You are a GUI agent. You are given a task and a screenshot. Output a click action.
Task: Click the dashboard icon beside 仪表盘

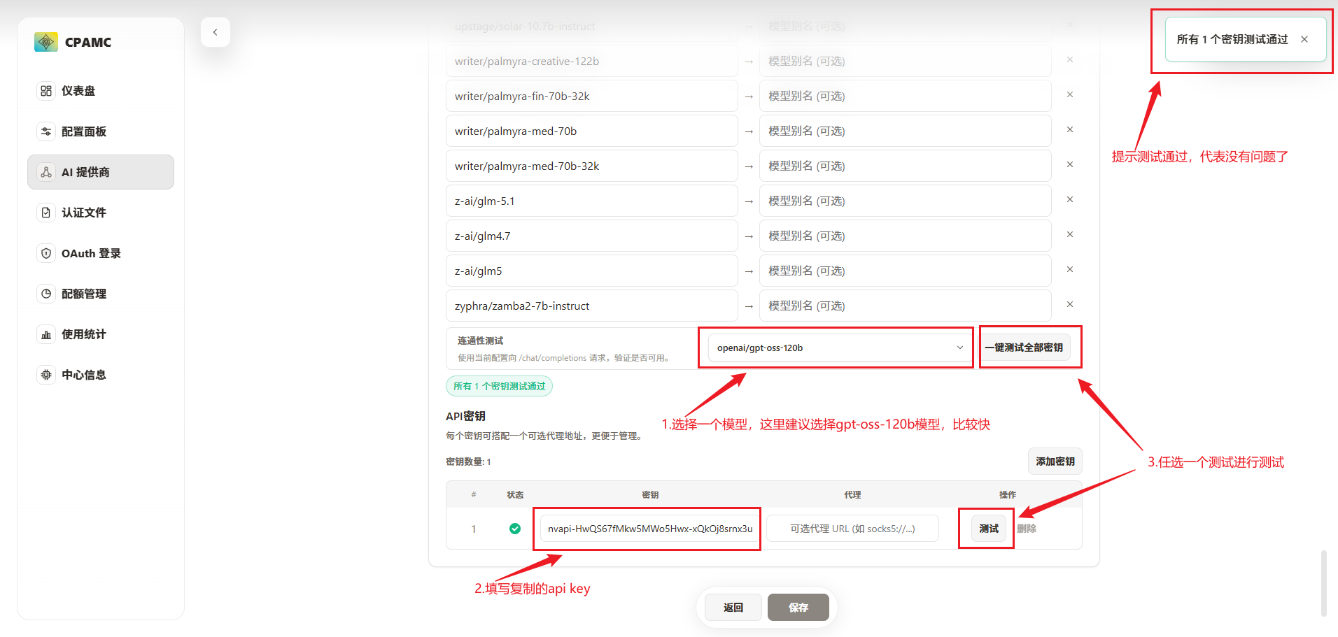pyautogui.click(x=46, y=91)
